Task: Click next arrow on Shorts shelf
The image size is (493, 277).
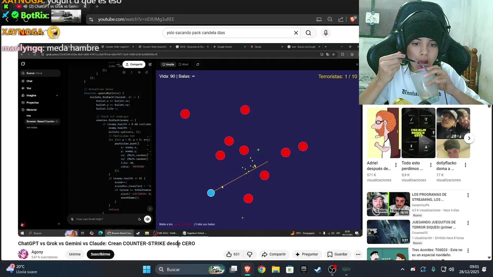Action: click(469, 138)
